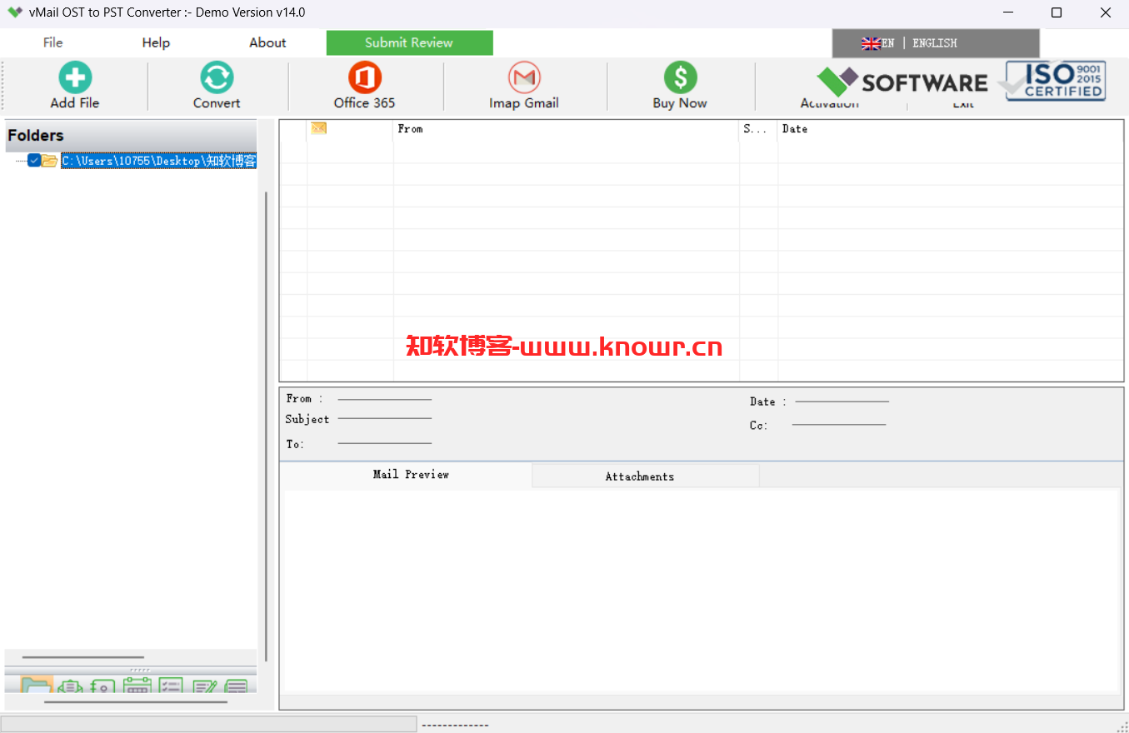
Task: Choose the Imap Gmail toolbar icon
Action: pyautogui.click(x=524, y=77)
